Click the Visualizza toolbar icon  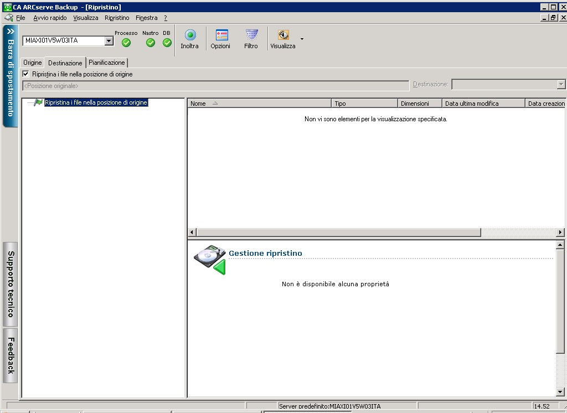(283, 35)
